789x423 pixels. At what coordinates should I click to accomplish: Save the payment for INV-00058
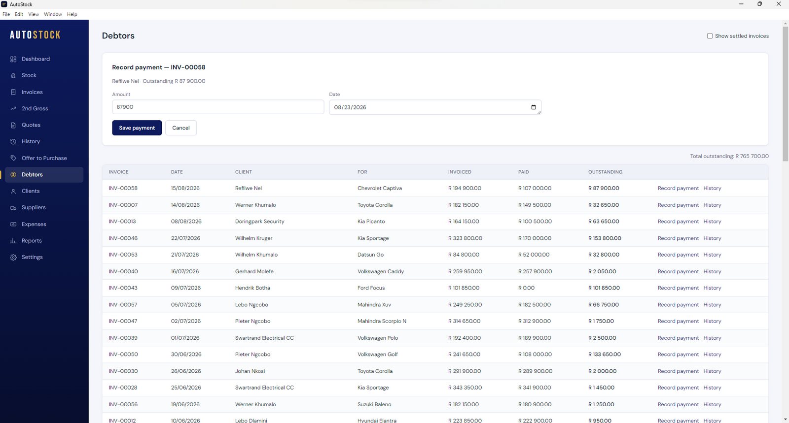pos(137,128)
